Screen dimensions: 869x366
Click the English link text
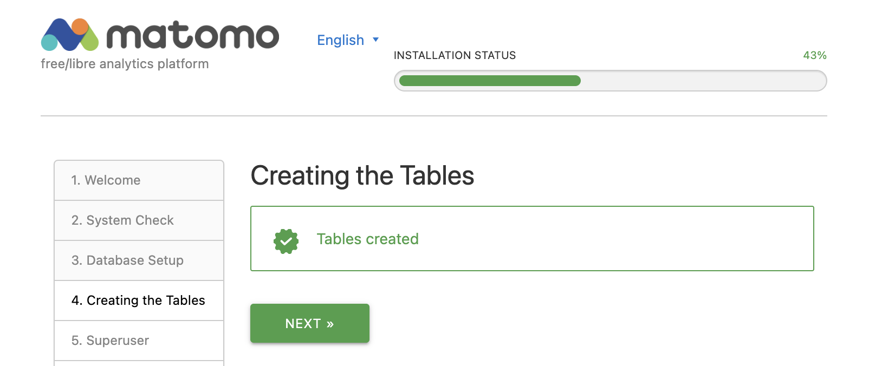(x=340, y=40)
